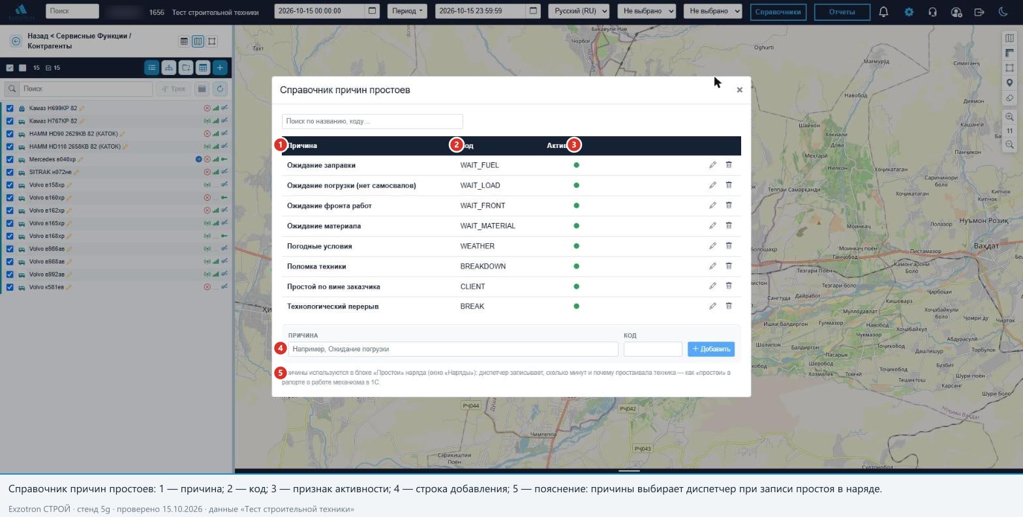This screenshot has height=517, width=1023.
Task: Open the Отчеты menu
Action: tap(842, 12)
